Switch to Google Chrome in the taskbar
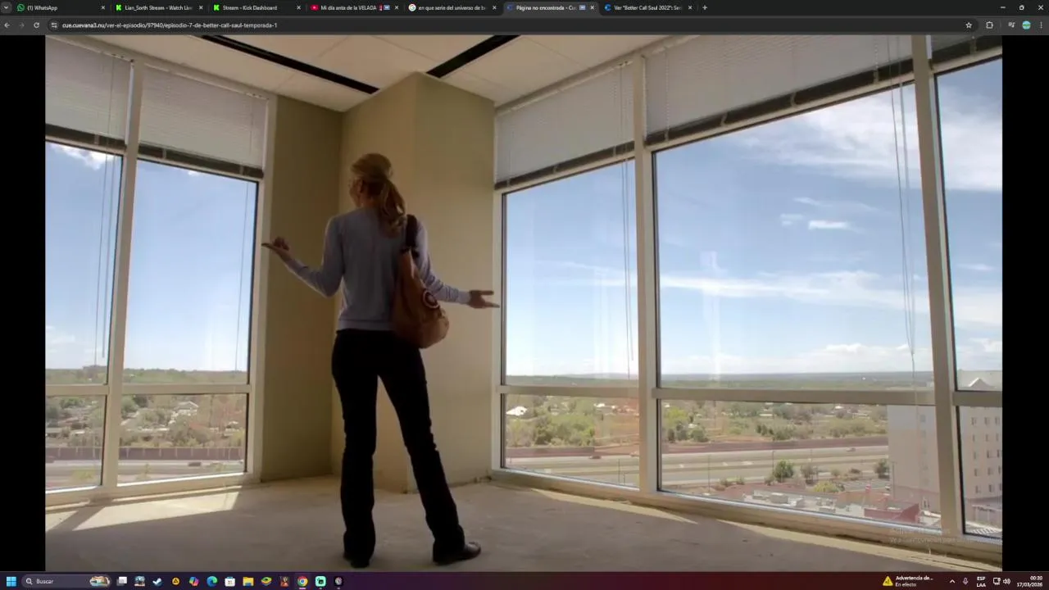This screenshot has height=590, width=1049. click(x=302, y=581)
